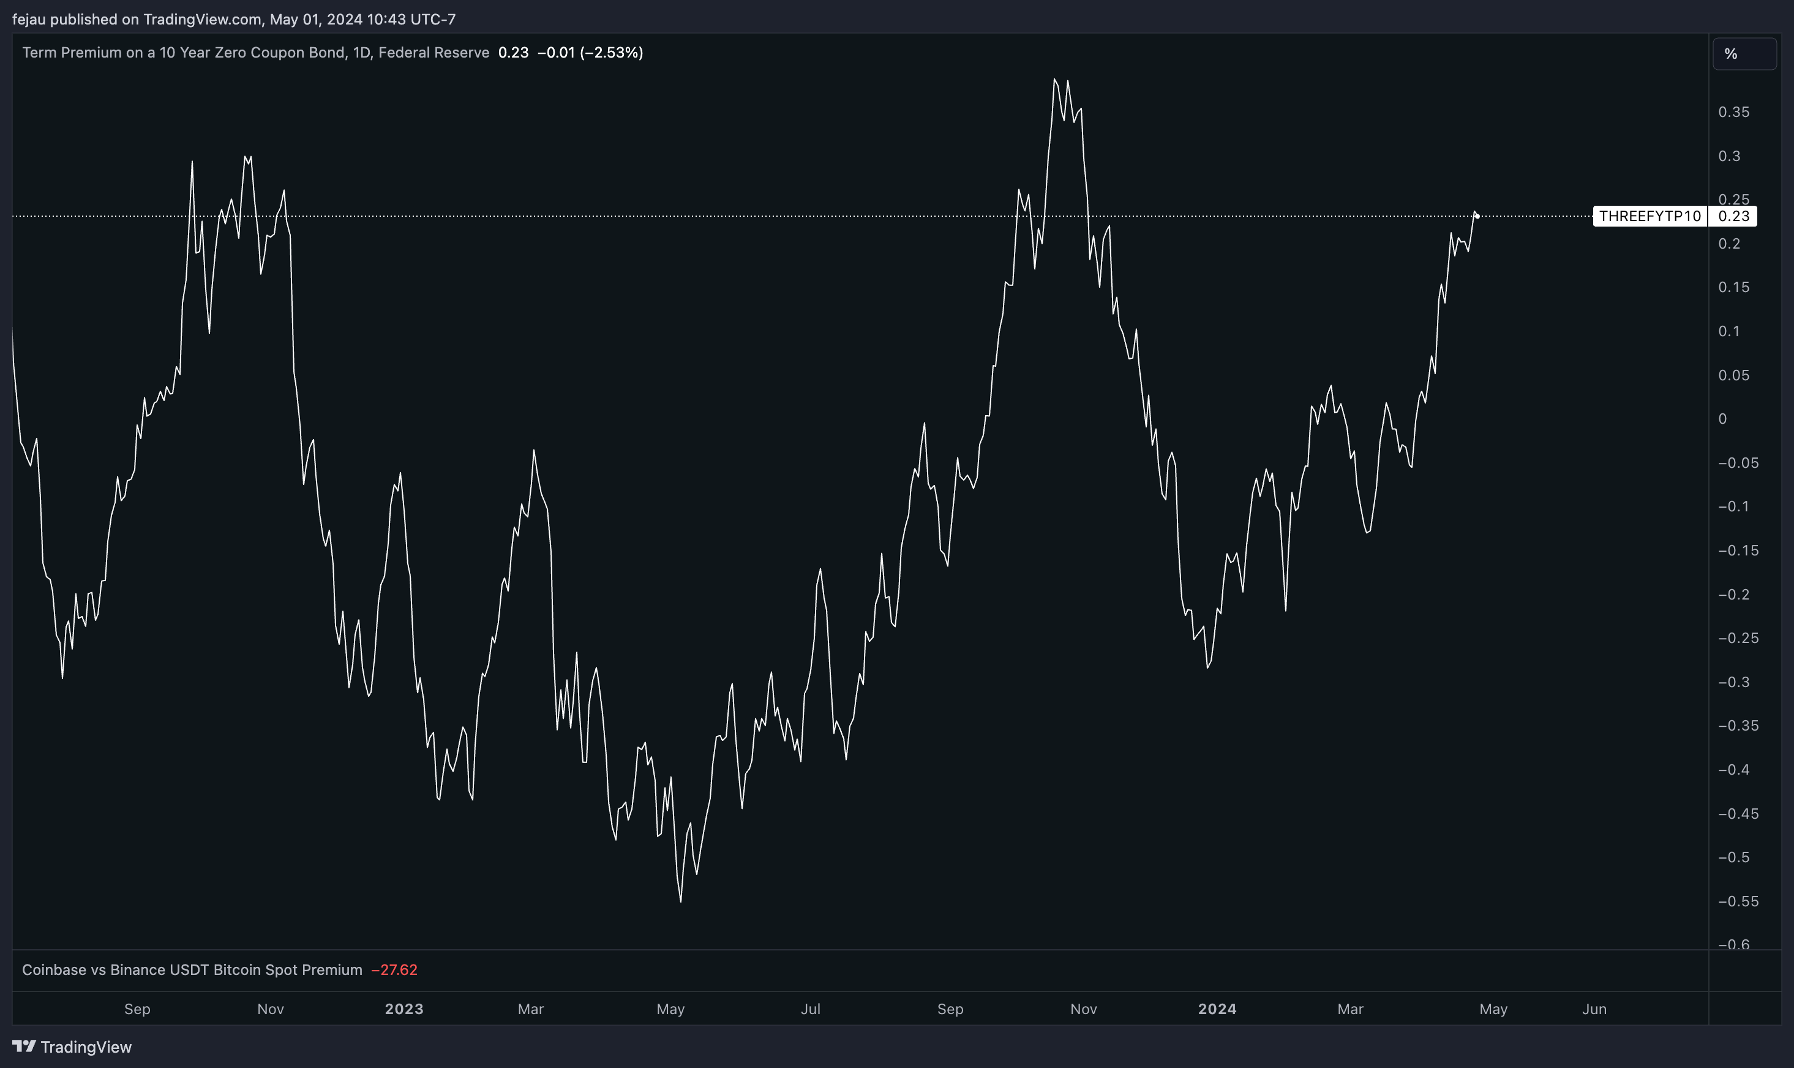This screenshot has width=1794, height=1068.
Task: Click the −27.62 premium value
Action: tap(394, 969)
